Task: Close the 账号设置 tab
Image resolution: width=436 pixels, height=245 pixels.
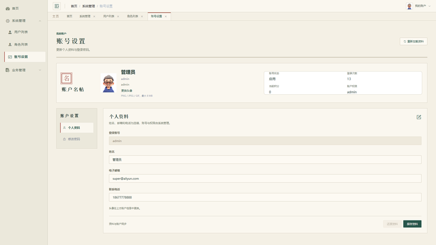Action: click(x=166, y=16)
